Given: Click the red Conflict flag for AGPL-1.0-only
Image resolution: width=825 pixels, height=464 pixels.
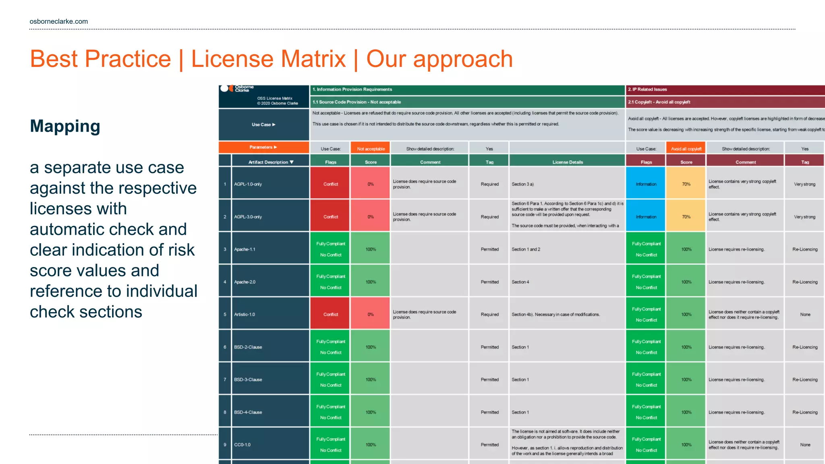Looking at the screenshot, I should pos(330,184).
